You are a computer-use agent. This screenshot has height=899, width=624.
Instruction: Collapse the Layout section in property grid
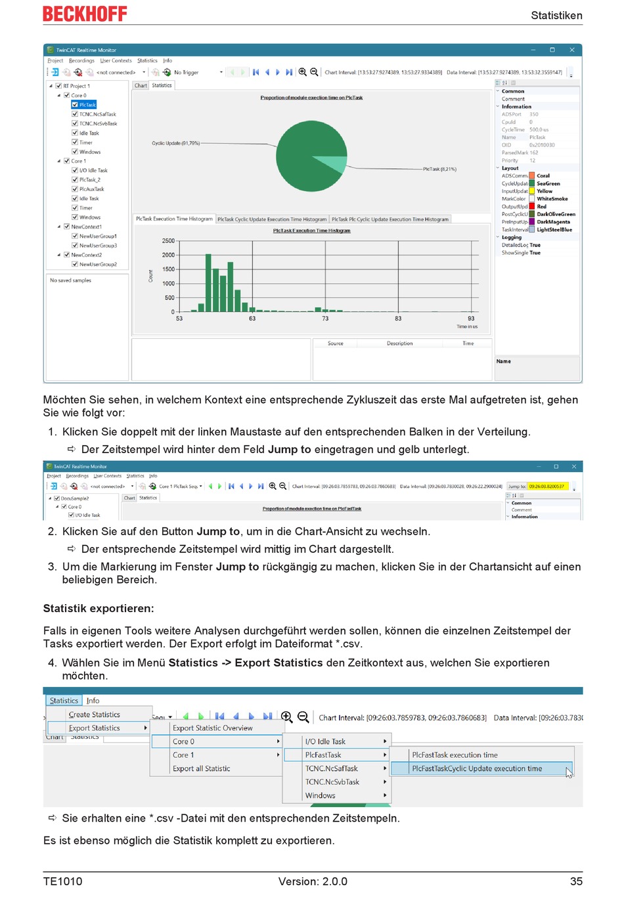pyautogui.click(x=498, y=168)
